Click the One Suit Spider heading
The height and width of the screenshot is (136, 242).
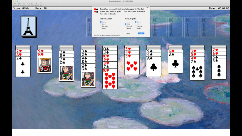tap(106, 19)
